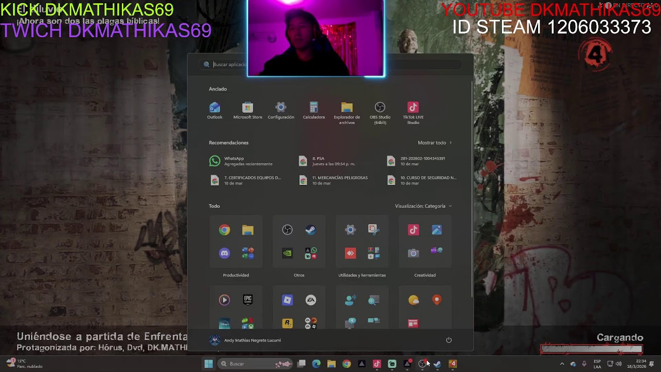Screen dimensions: 661x372
Task: Click Creatividad category label
Action: pyautogui.click(x=425, y=275)
